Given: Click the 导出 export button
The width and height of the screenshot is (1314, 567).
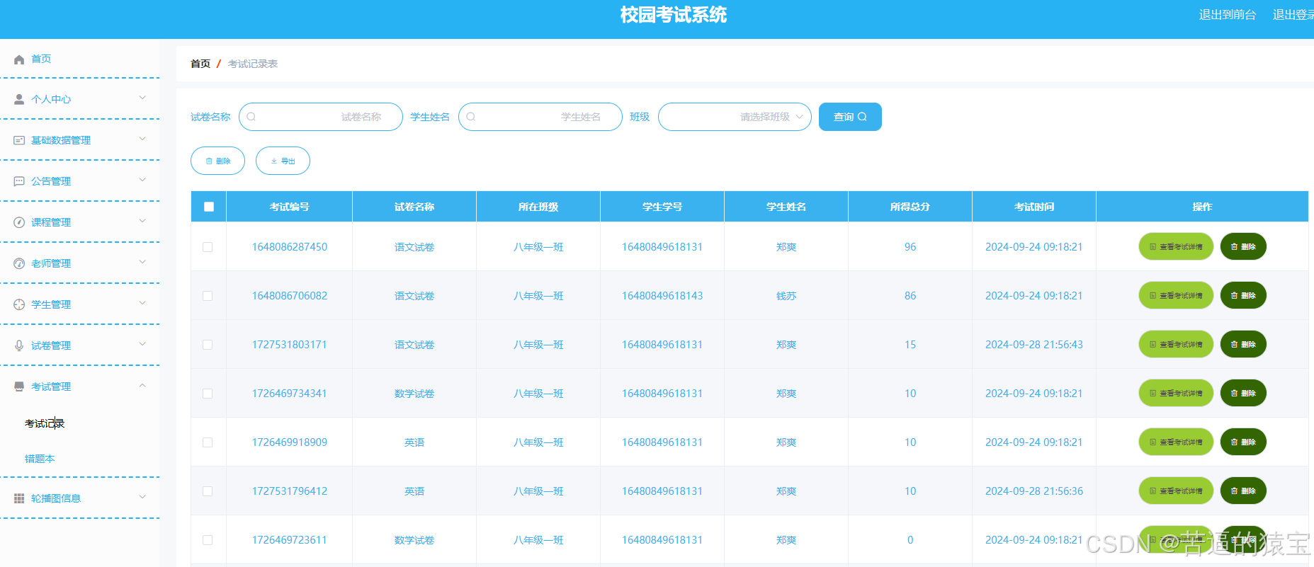Looking at the screenshot, I should [x=283, y=161].
